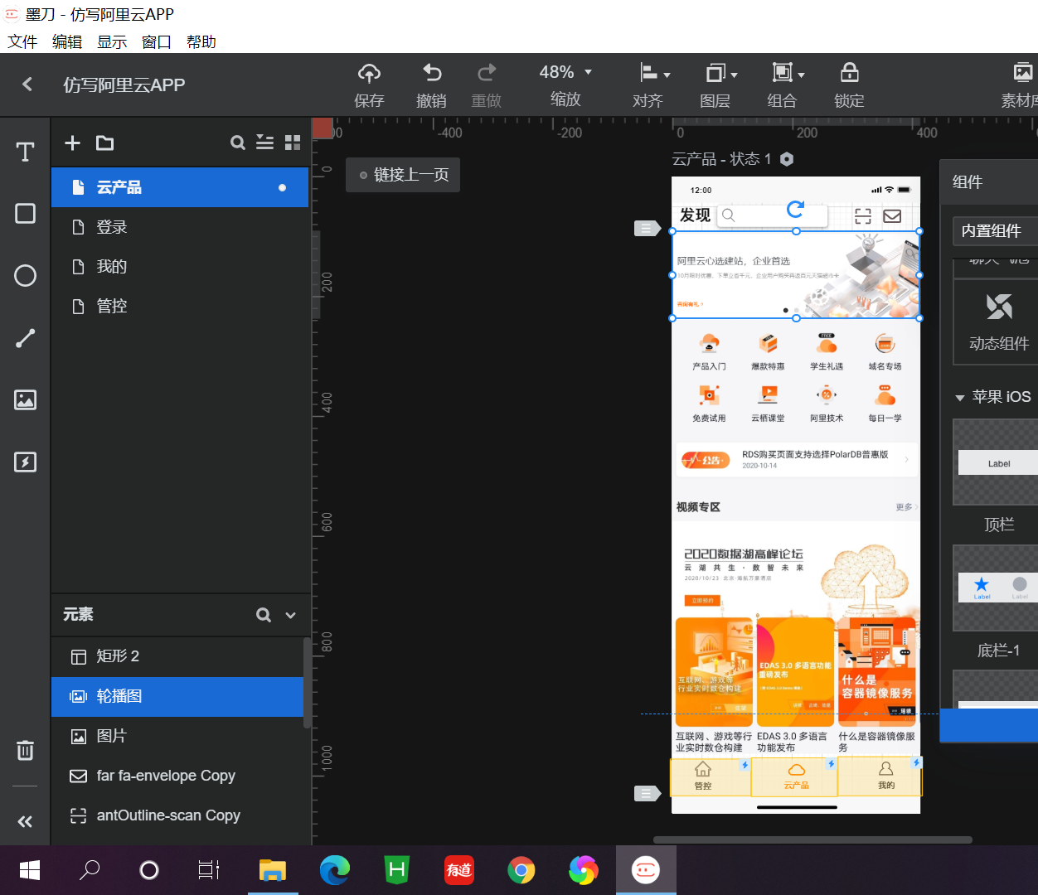Screen dimensions: 1038x895
Task: Collapse the left sidebar with double arrows
Action: tap(26, 821)
